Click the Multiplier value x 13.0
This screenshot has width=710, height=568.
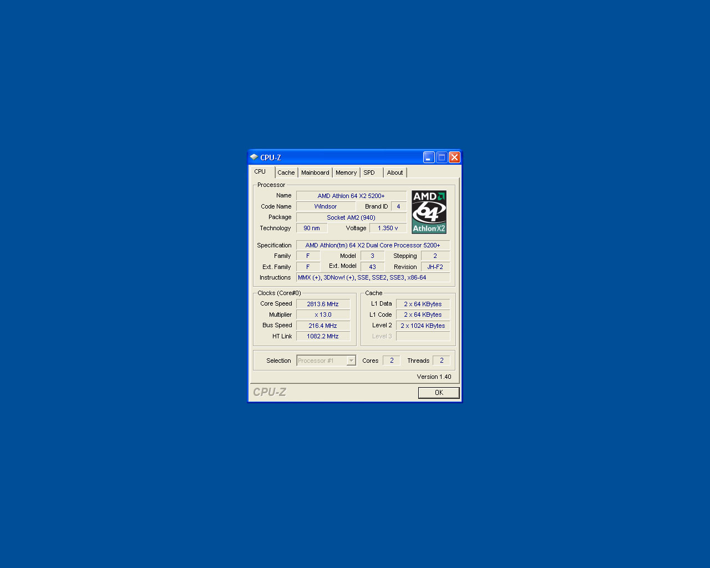323,315
